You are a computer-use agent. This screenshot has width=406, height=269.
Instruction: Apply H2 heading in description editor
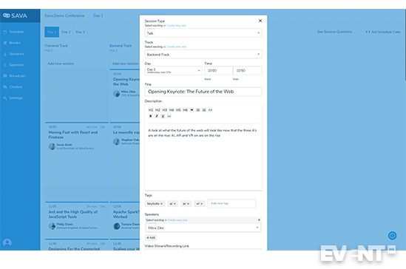point(158,110)
